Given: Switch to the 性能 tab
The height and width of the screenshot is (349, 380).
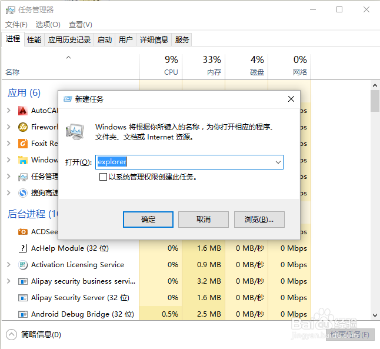Looking at the screenshot, I should pos(34,40).
